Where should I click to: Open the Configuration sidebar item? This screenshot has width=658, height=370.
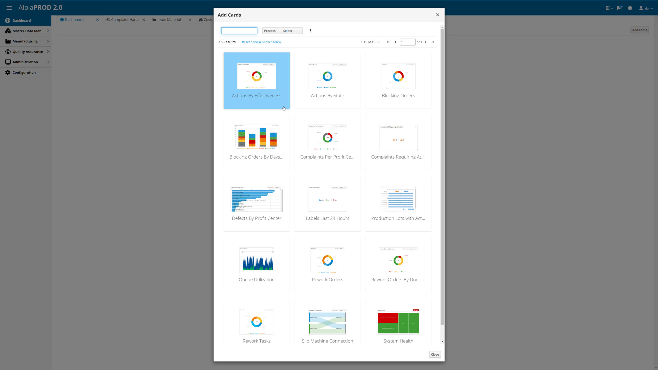24,72
